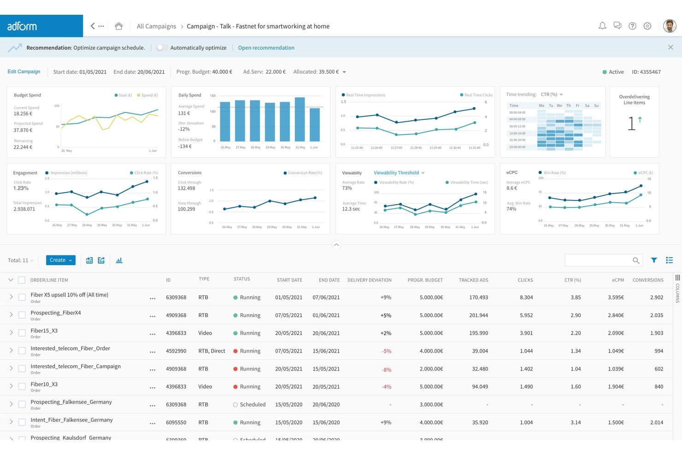
Task: Click Open recommendation link
Action: (x=266, y=47)
